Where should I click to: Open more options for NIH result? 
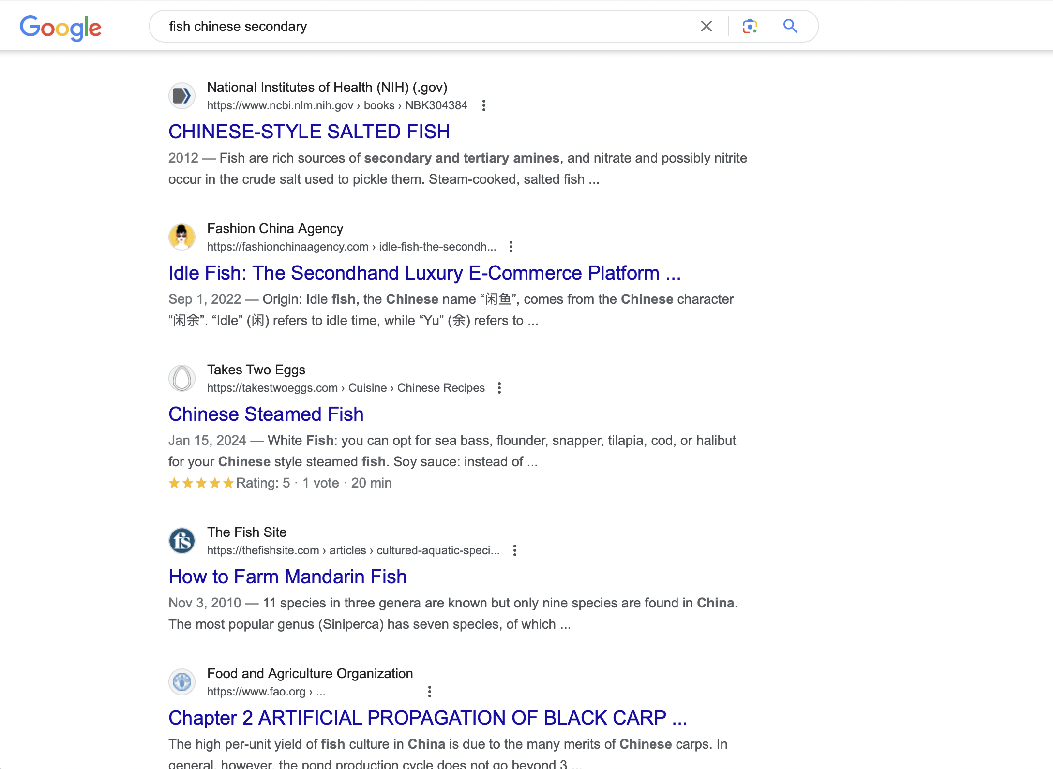[484, 105]
